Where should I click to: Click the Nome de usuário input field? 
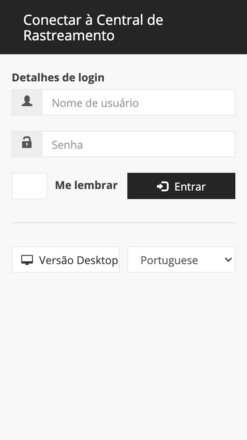(139, 102)
